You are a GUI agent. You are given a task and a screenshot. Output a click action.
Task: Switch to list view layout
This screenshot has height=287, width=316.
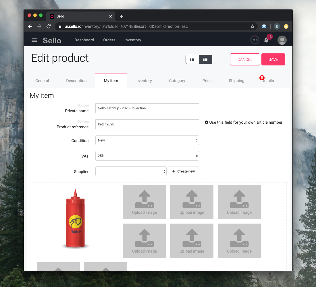coord(192,59)
